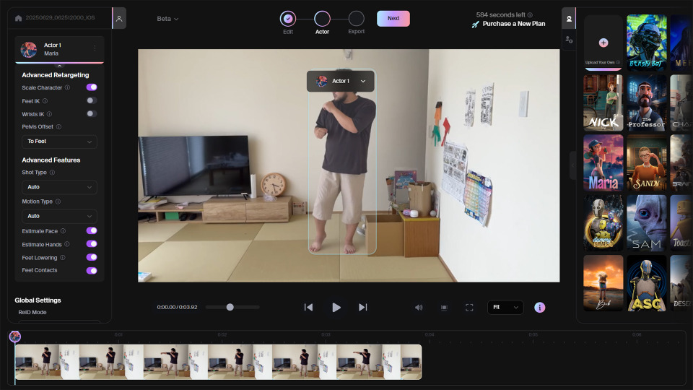Toggle the Scale Character switch

92,87
